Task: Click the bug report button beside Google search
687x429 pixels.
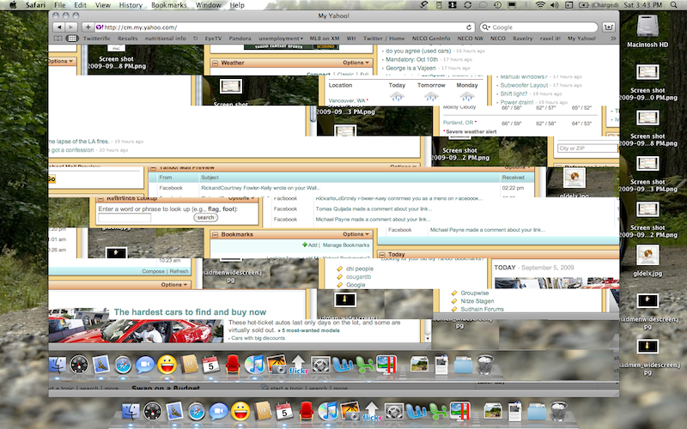Action: 609,27
